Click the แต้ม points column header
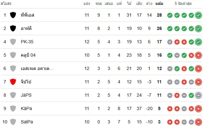This screenshot has height=126, width=203. (x=159, y=4)
